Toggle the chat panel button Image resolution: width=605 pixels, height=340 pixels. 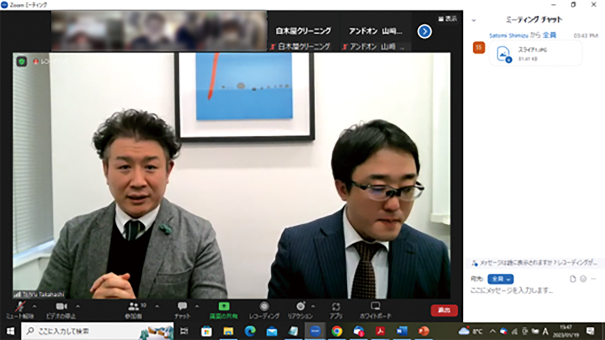point(182,309)
